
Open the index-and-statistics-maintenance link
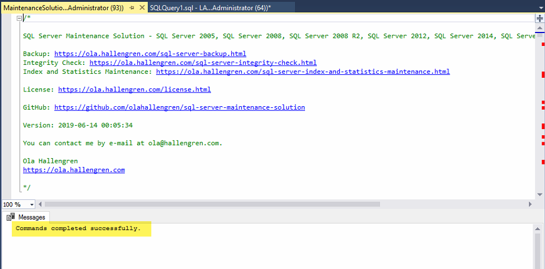pyautogui.click(x=303, y=72)
